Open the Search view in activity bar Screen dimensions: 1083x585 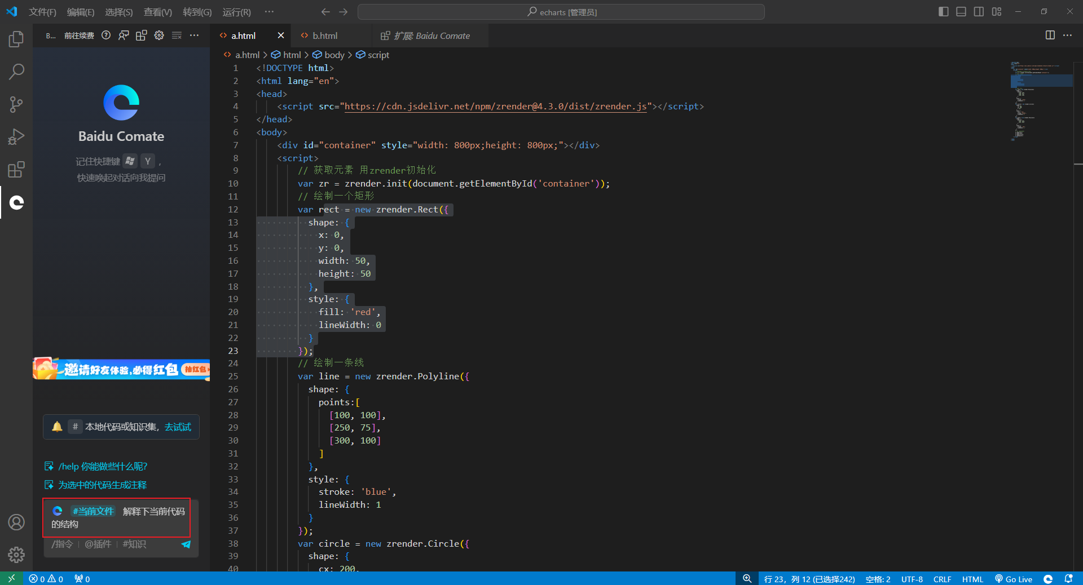pos(16,72)
